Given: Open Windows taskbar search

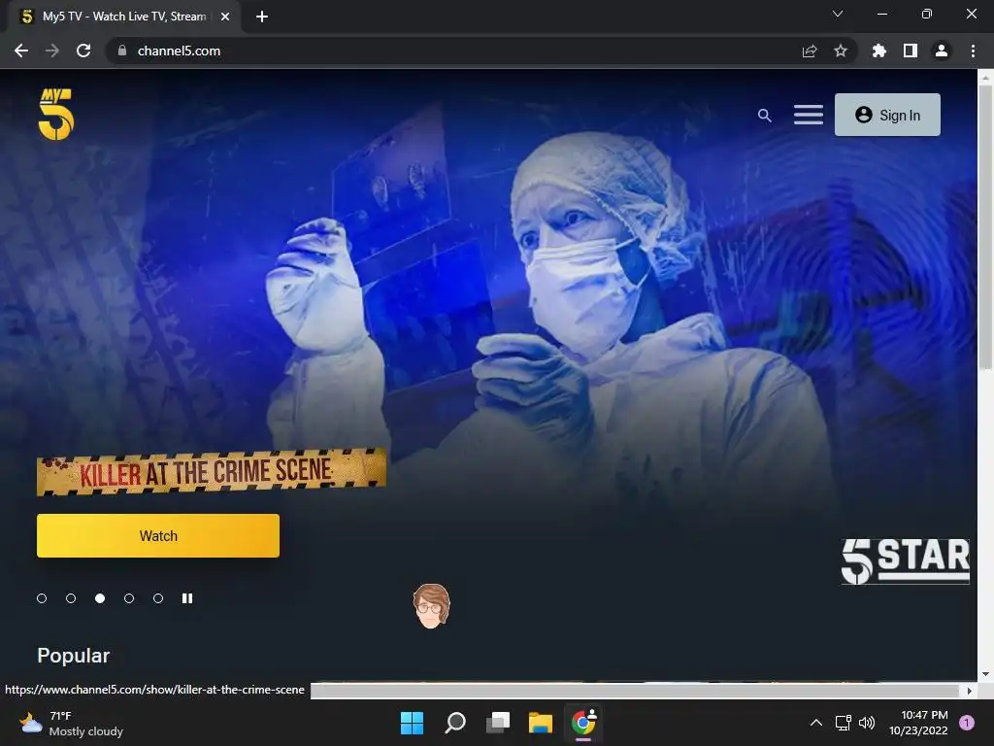Looking at the screenshot, I should (x=455, y=723).
